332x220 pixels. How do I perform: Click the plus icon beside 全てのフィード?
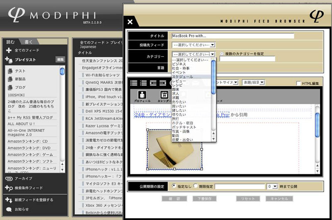(x=9, y=50)
